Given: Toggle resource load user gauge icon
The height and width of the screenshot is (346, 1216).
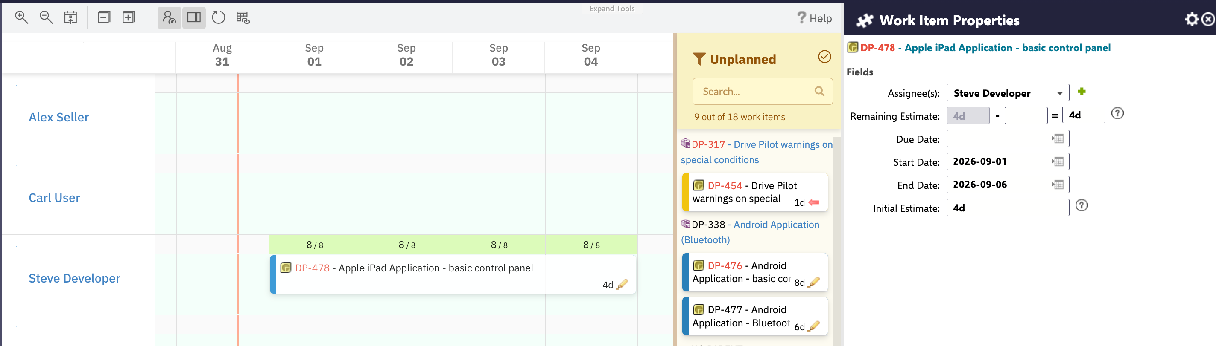Looking at the screenshot, I should pyautogui.click(x=169, y=18).
